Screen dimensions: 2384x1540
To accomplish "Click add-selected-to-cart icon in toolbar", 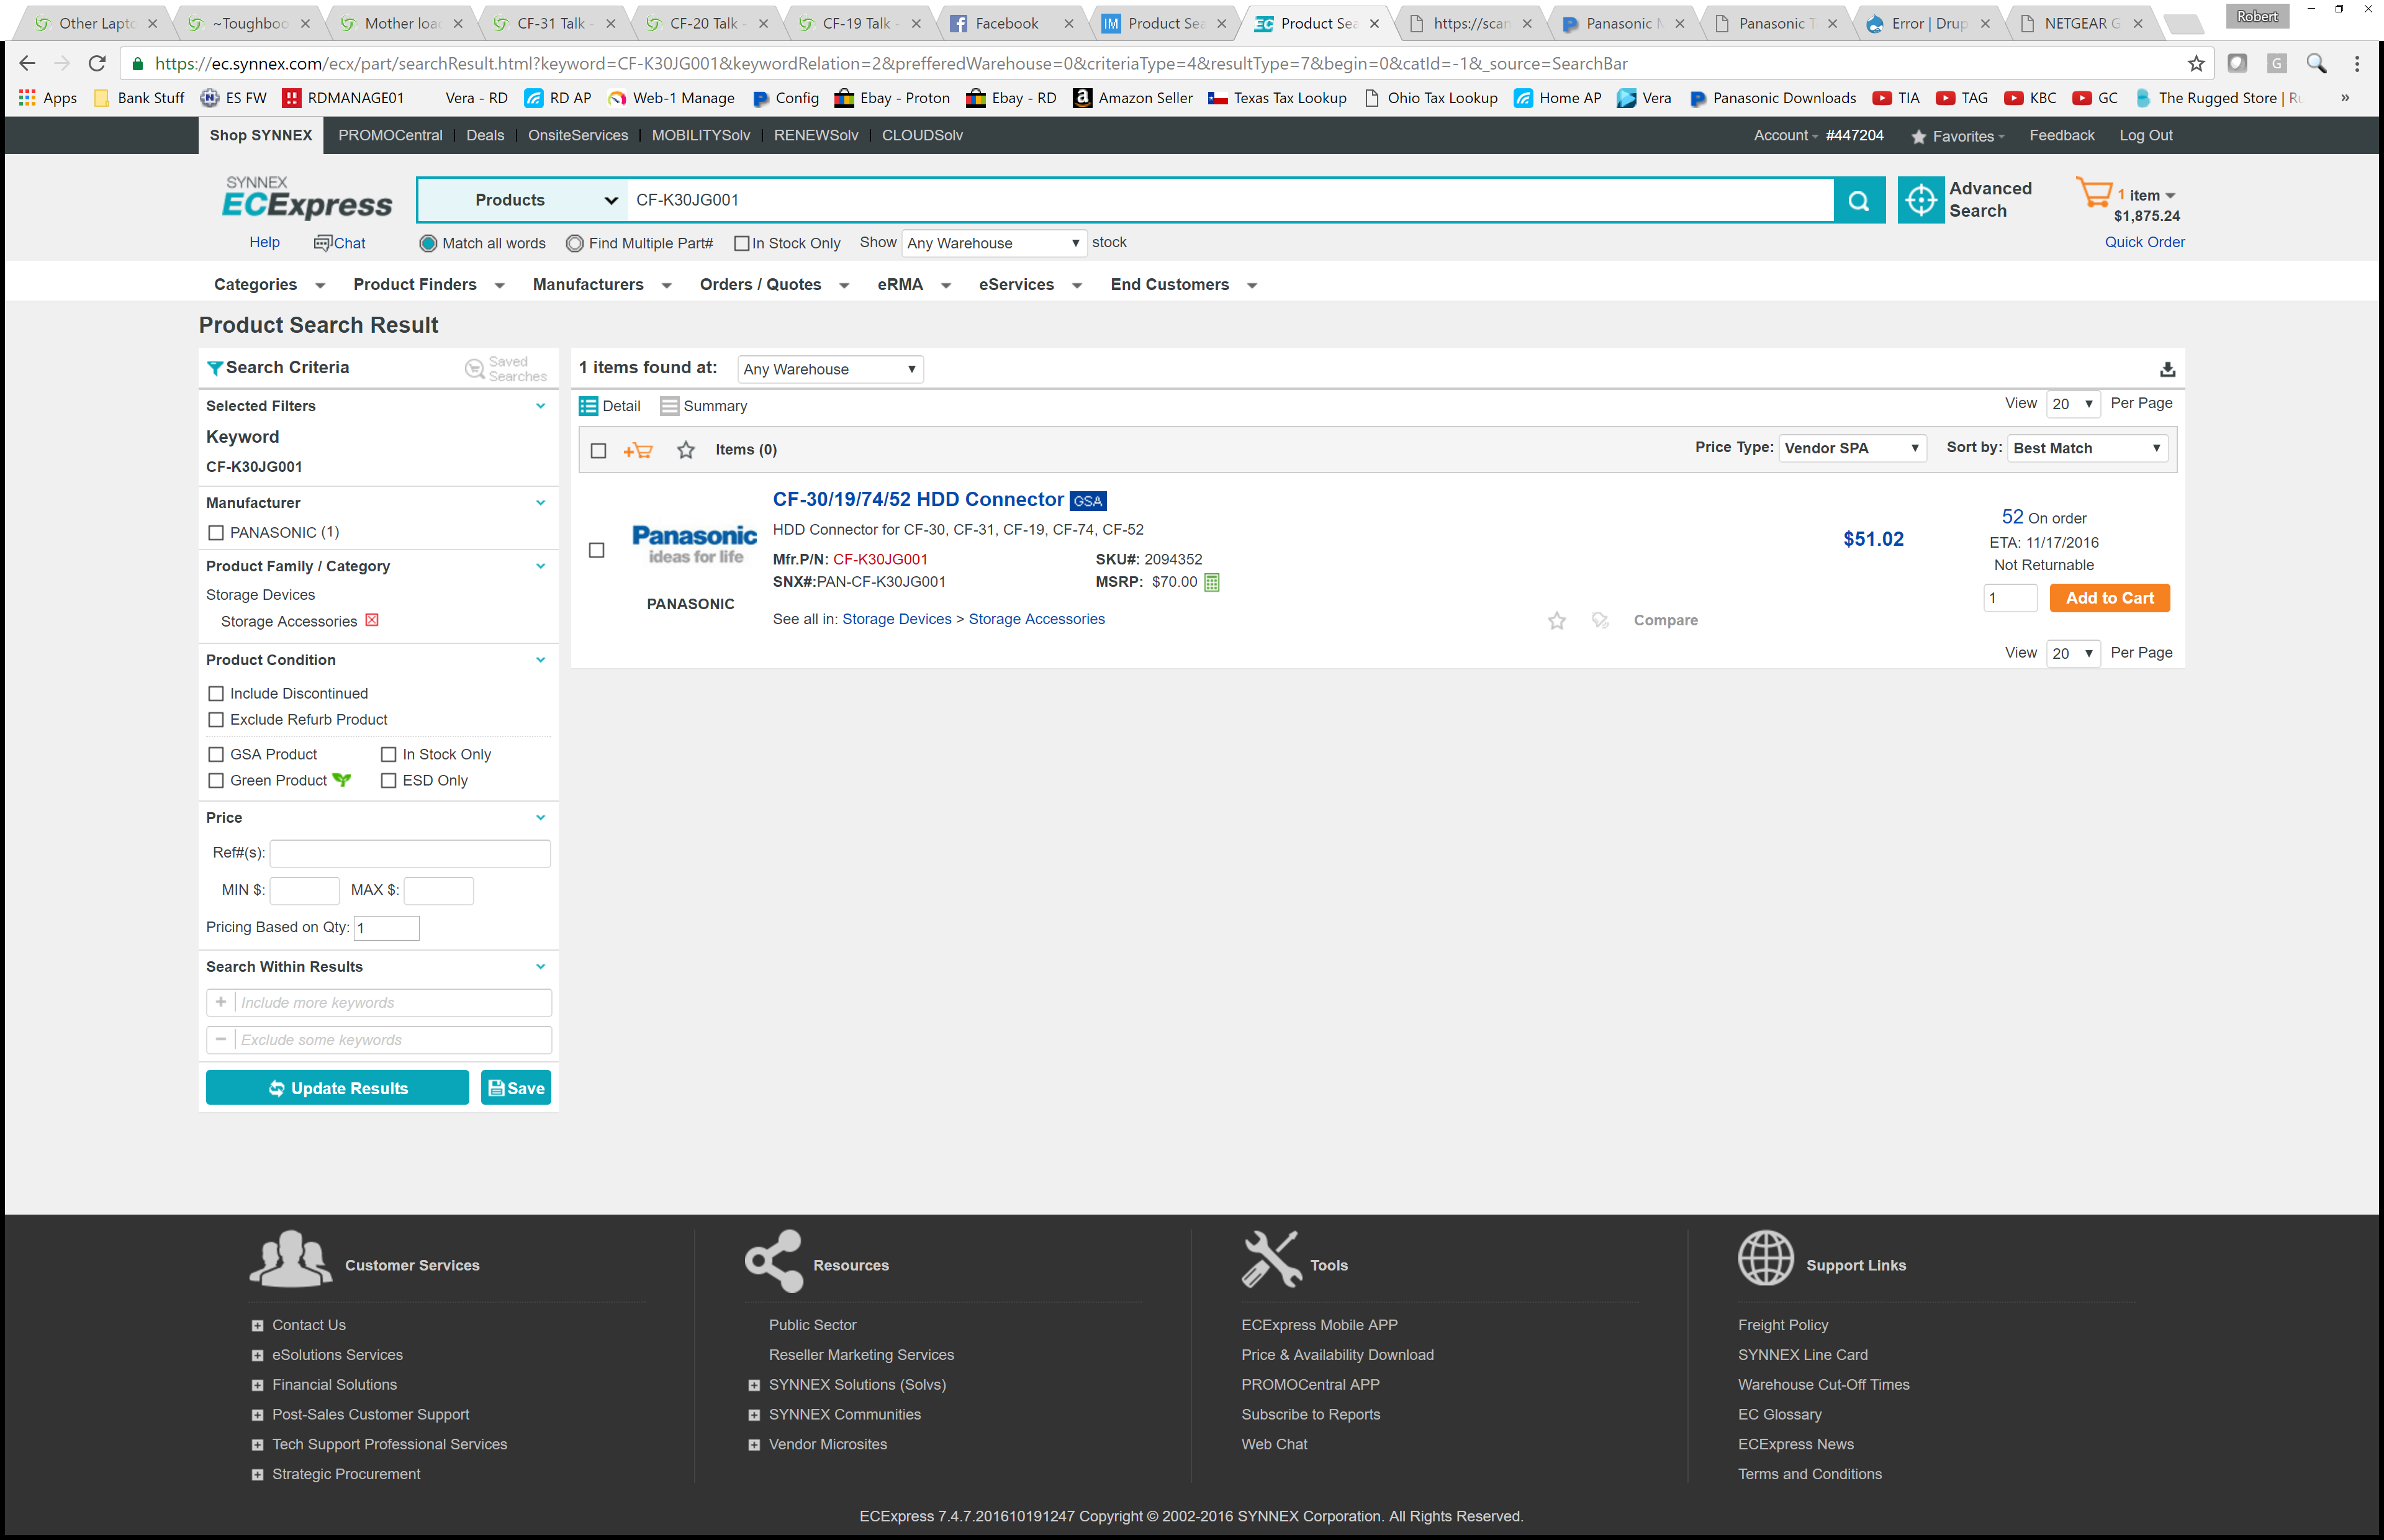I will point(638,450).
